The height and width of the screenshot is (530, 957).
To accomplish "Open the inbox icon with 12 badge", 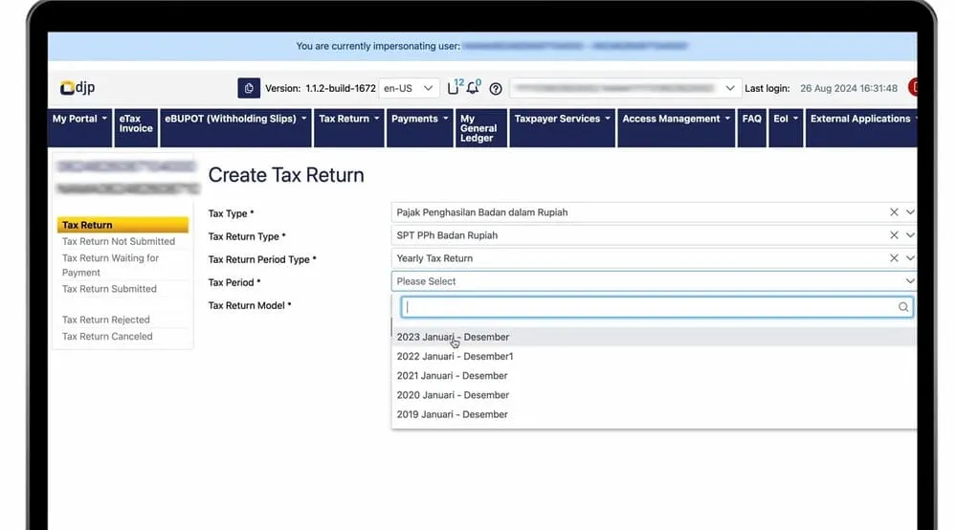I will 454,88.
